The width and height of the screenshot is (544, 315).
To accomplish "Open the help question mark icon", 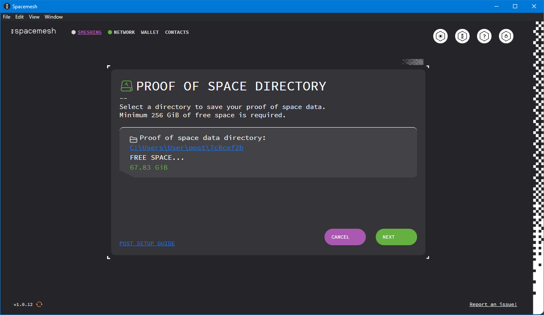I will [x=484, y=36].
